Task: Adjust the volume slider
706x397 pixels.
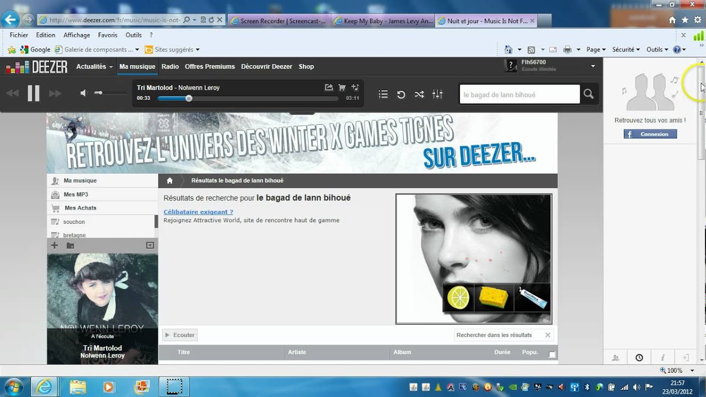Action: pos(110,93)
